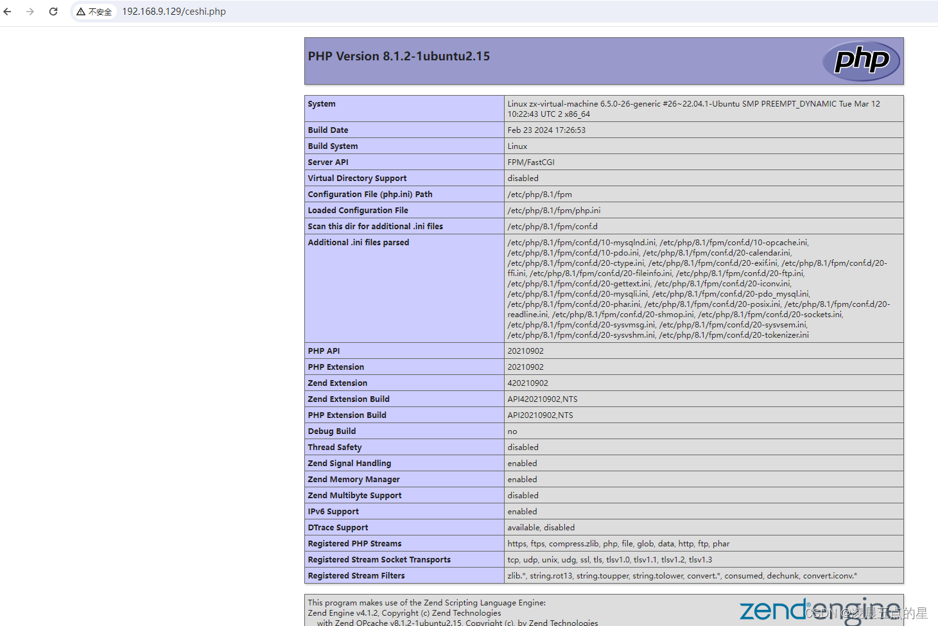This screenshot has width=938, height=626.
Task: Click the PHP API label
Action: [324, 351]
